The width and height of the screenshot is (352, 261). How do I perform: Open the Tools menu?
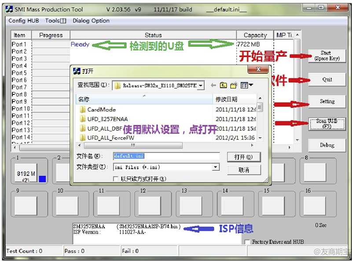click(56, 21)
